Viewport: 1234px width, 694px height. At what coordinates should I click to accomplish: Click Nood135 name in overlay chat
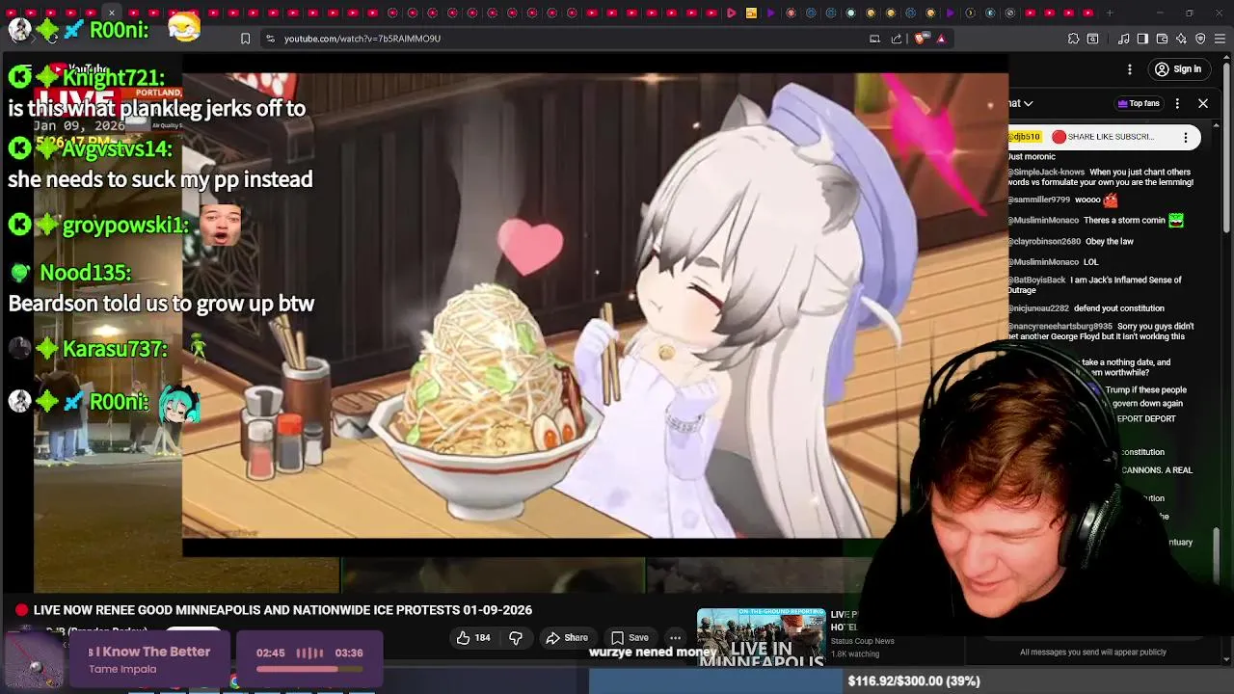85,273
